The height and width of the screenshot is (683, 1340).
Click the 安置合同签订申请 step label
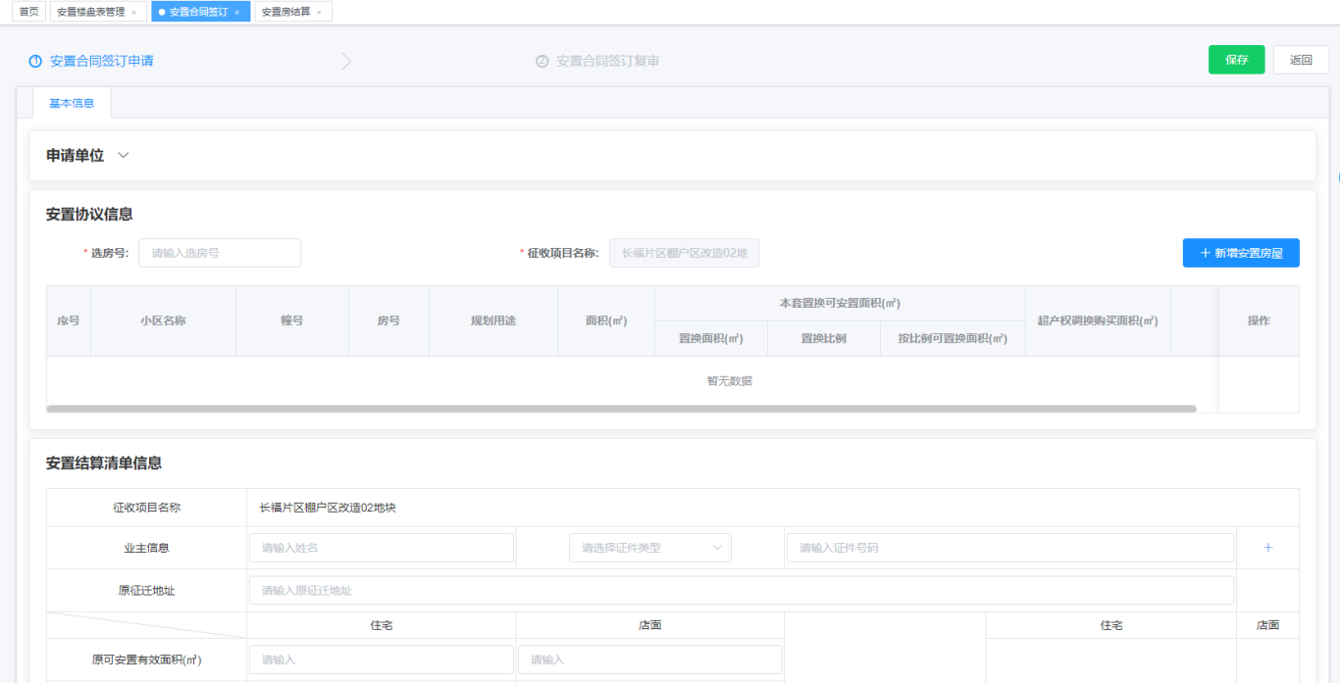click(x=101, y=61)
